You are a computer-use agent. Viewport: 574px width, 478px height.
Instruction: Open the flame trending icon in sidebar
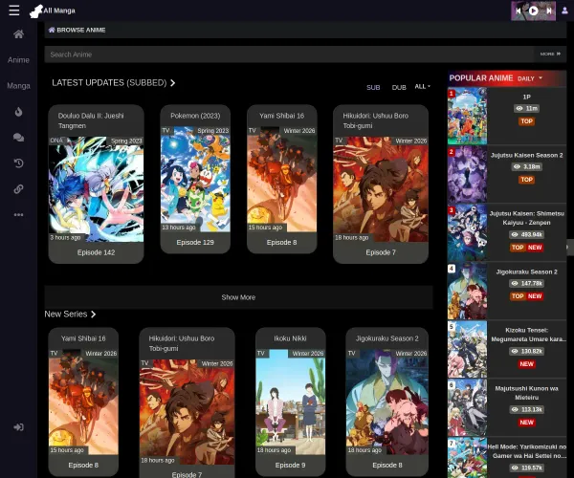(x=18, y=112)
